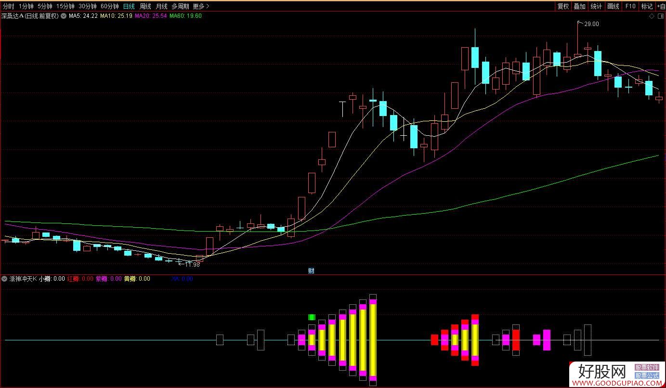Viewport: 666px width, 388px height.
Task: Toggle the side panel icon at top-right
Action: (x=660, y=16)
